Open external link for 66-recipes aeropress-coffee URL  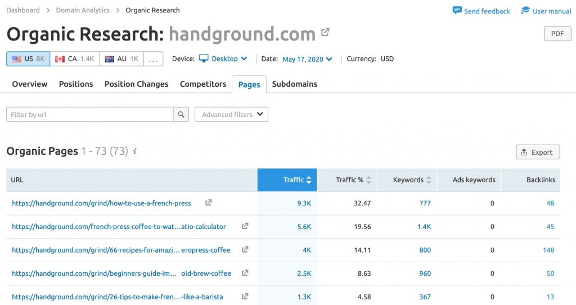coord(245,249)
